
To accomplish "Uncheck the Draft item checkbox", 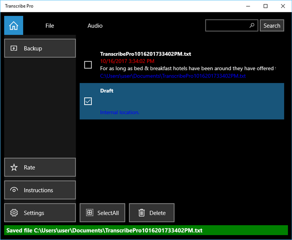I will [x=88, y=101].
